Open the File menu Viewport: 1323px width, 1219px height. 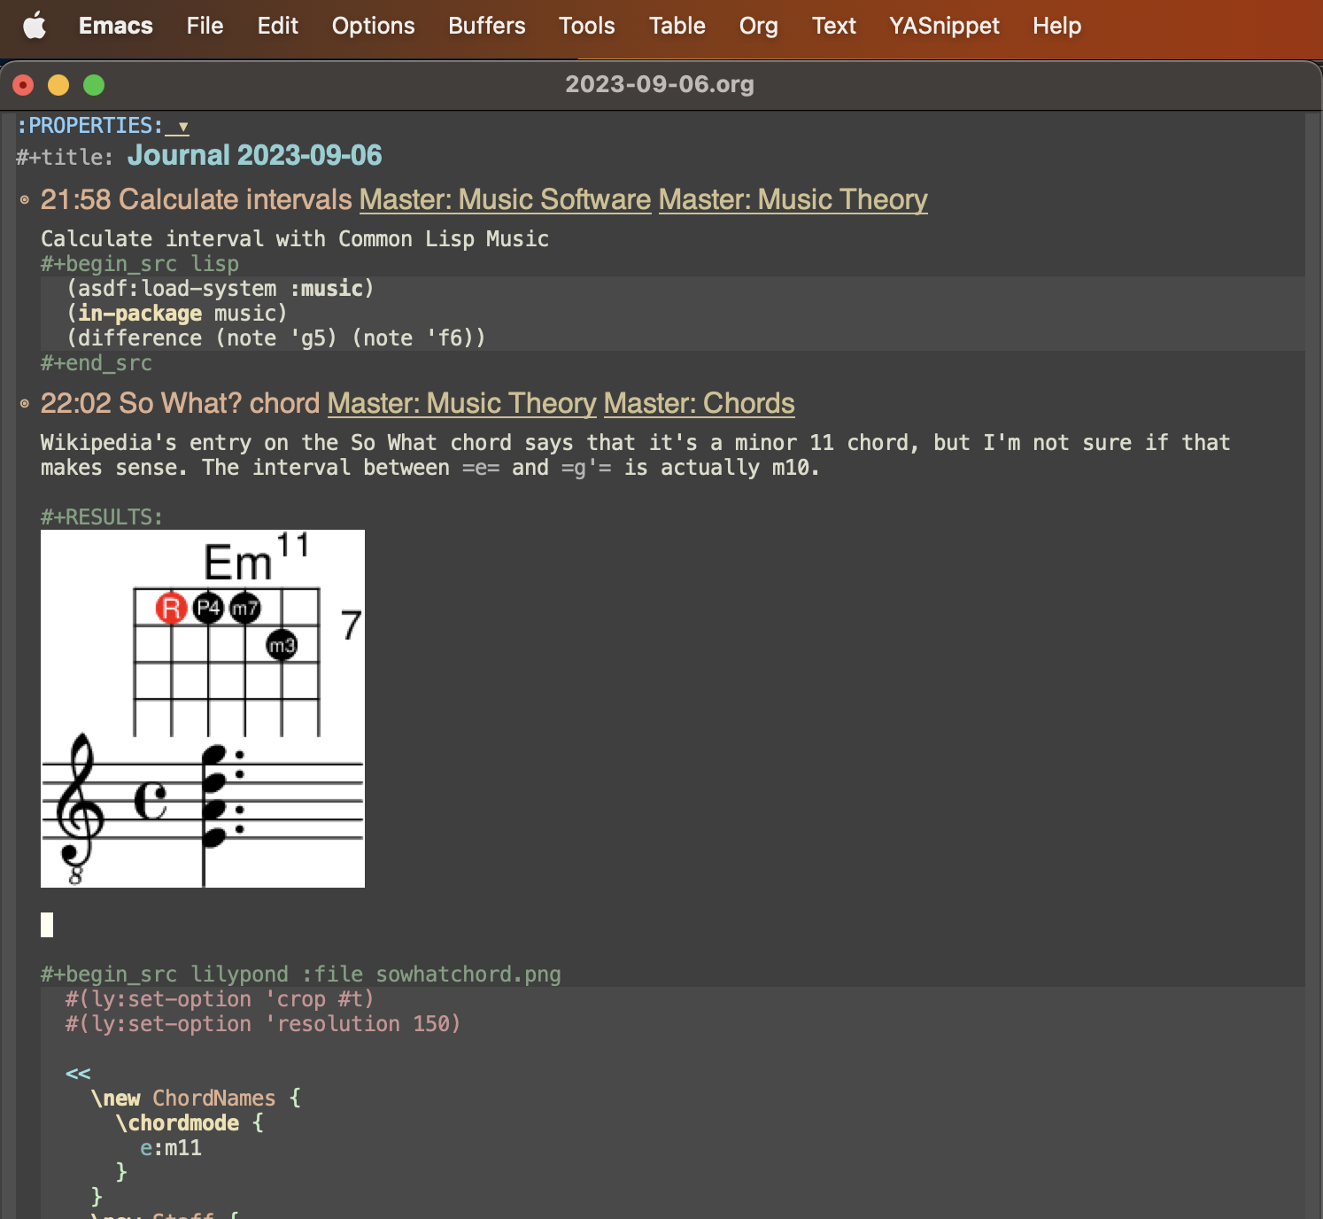pos(205,26)
